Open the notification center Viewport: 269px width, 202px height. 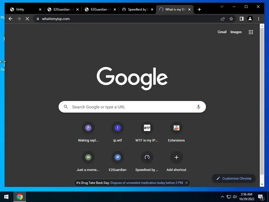(x=261, y=197)
